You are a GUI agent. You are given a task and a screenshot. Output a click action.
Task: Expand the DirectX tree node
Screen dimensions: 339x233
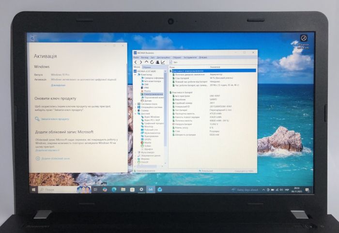136,162
